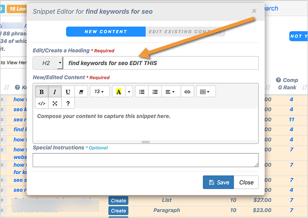Image resolution: width=308 pixels, height=218 pixels.
Task: Click the eraser remove-formatting icon
Action: pos(81,92)
